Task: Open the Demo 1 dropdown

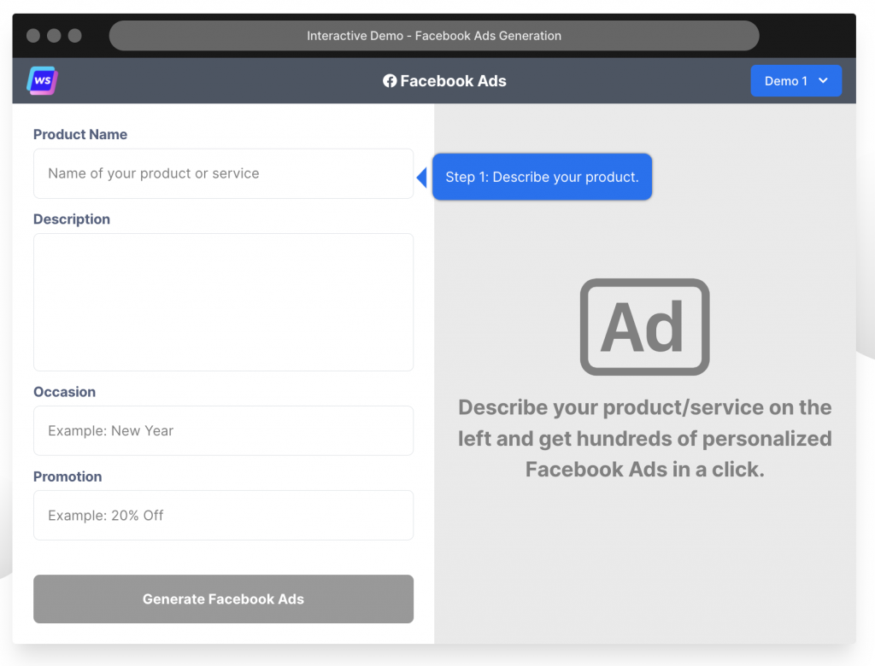Action: 796,81
